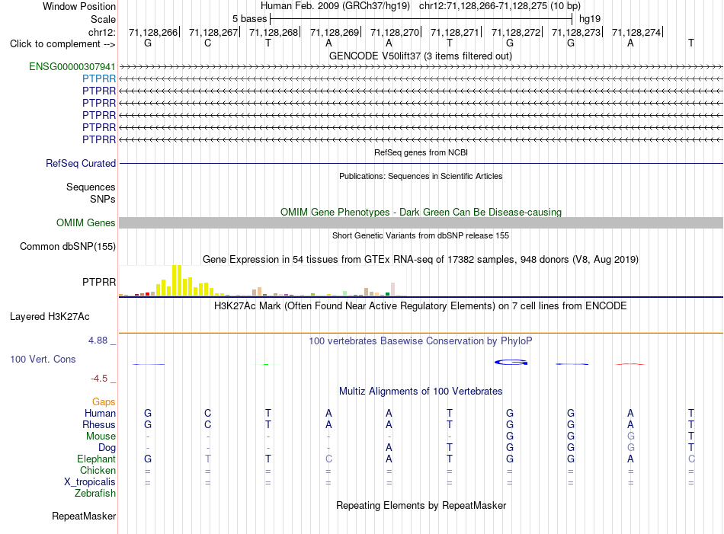Image resolution: width=724 pixels, height=534 pixels.
Task: Click the Human Feb. 2009 (GRCh37/hg19) heading
Action: 335,6
